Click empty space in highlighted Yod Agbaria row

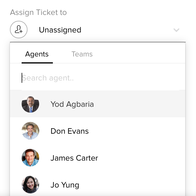(140, 104)
